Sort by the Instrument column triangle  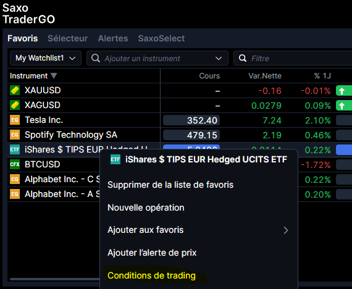[54, 76]
